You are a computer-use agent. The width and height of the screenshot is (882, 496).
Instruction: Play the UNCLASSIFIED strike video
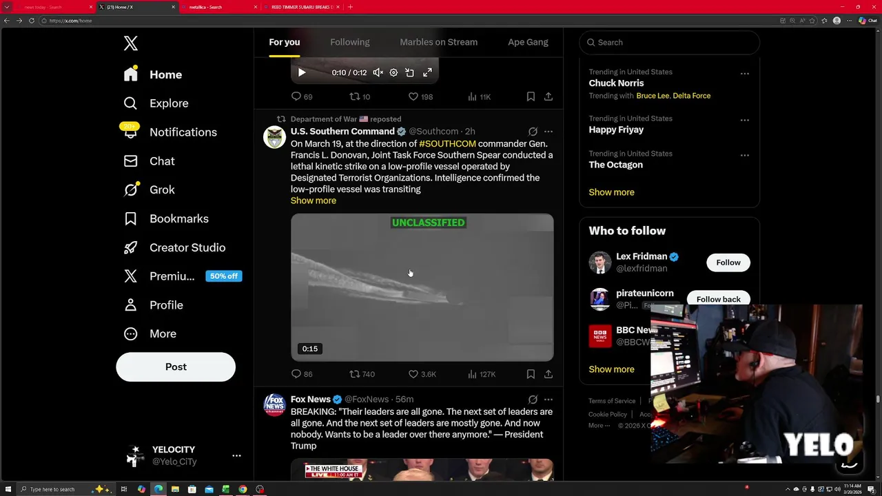click(x=422, y=287)
